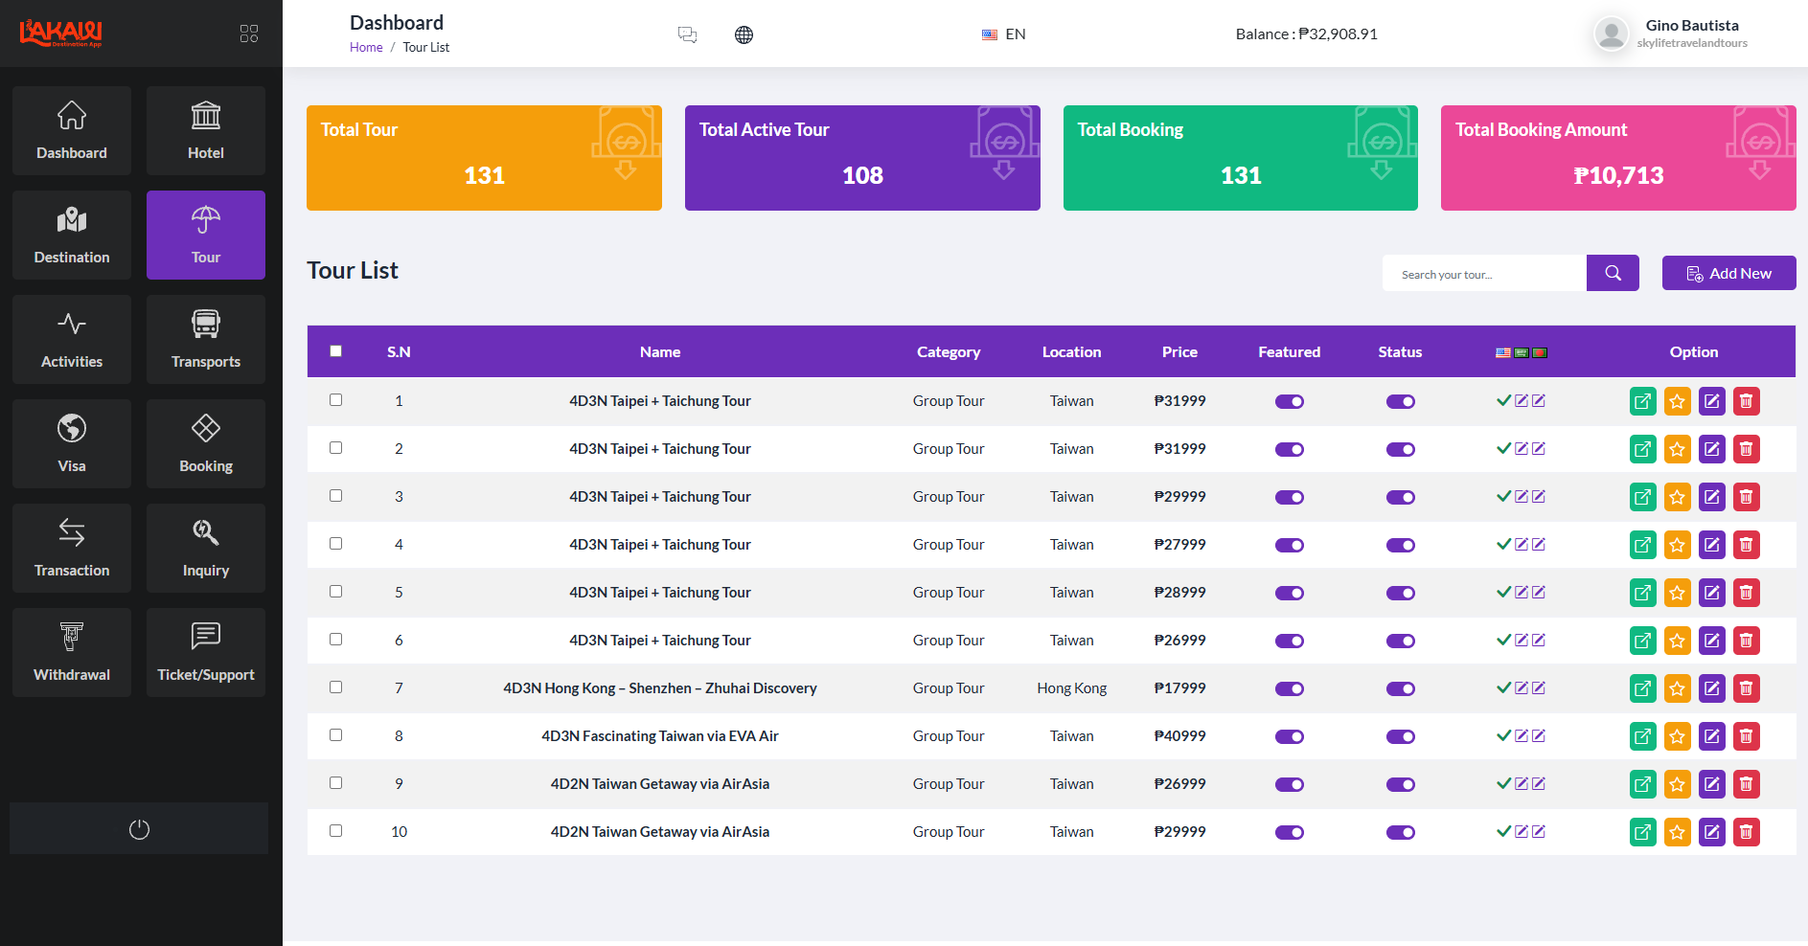1808x946 pixels.
Task: Toggle Status switch for row 8
Action: (1400, 736)
